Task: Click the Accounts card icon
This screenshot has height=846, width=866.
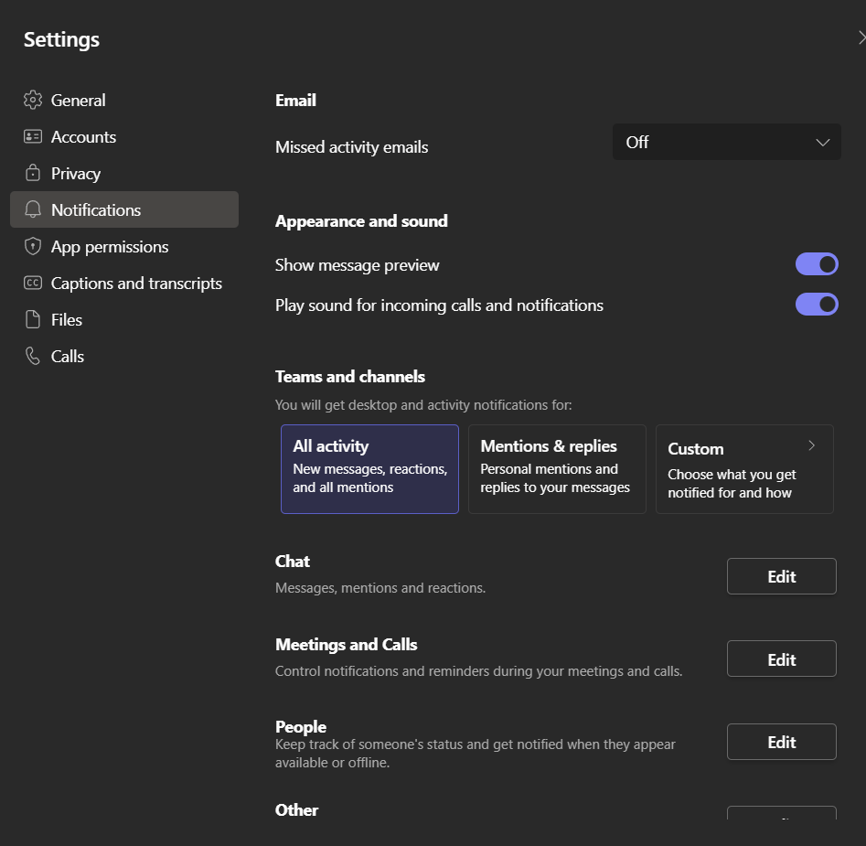Action: coord(33,136)
